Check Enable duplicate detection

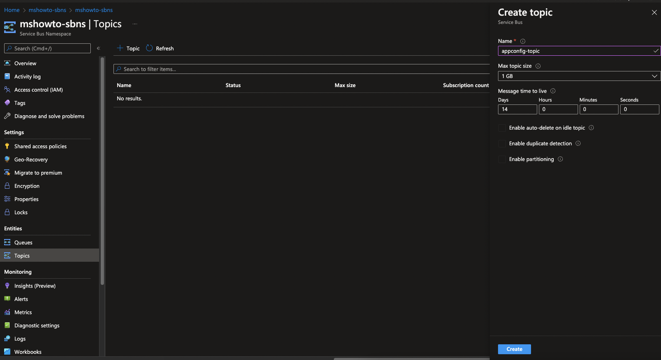click(502, 144)
